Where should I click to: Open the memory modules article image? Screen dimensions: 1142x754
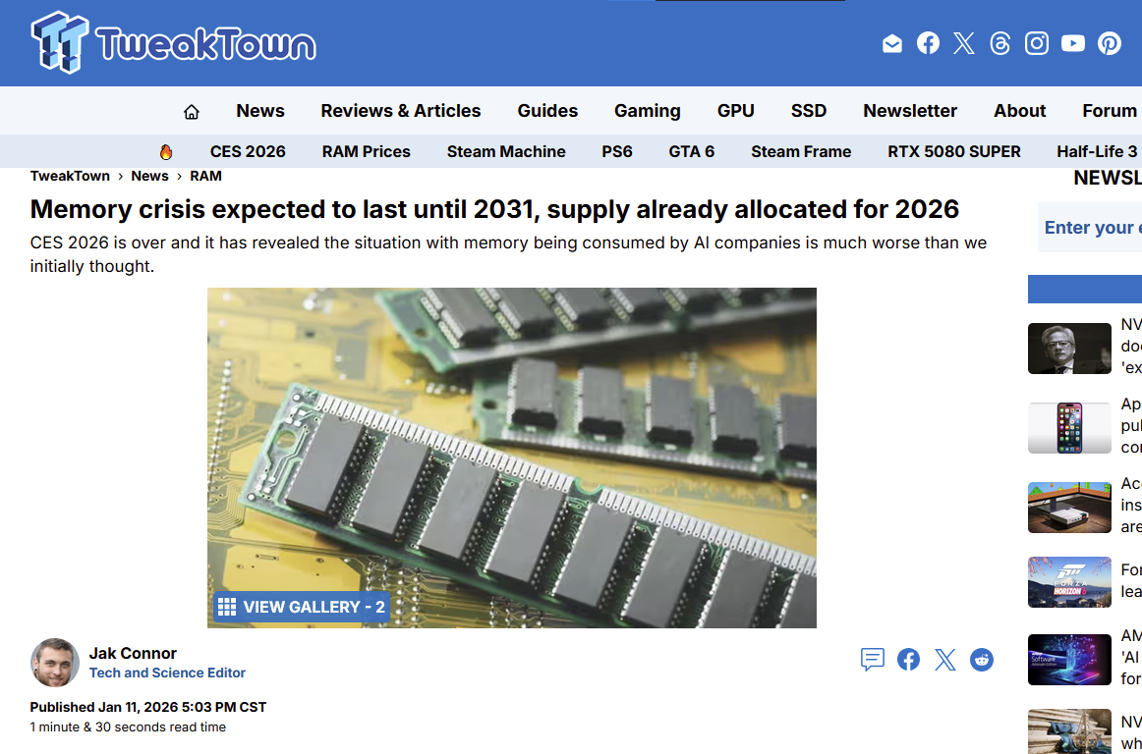pyautogui.click(x=512, y=458)
